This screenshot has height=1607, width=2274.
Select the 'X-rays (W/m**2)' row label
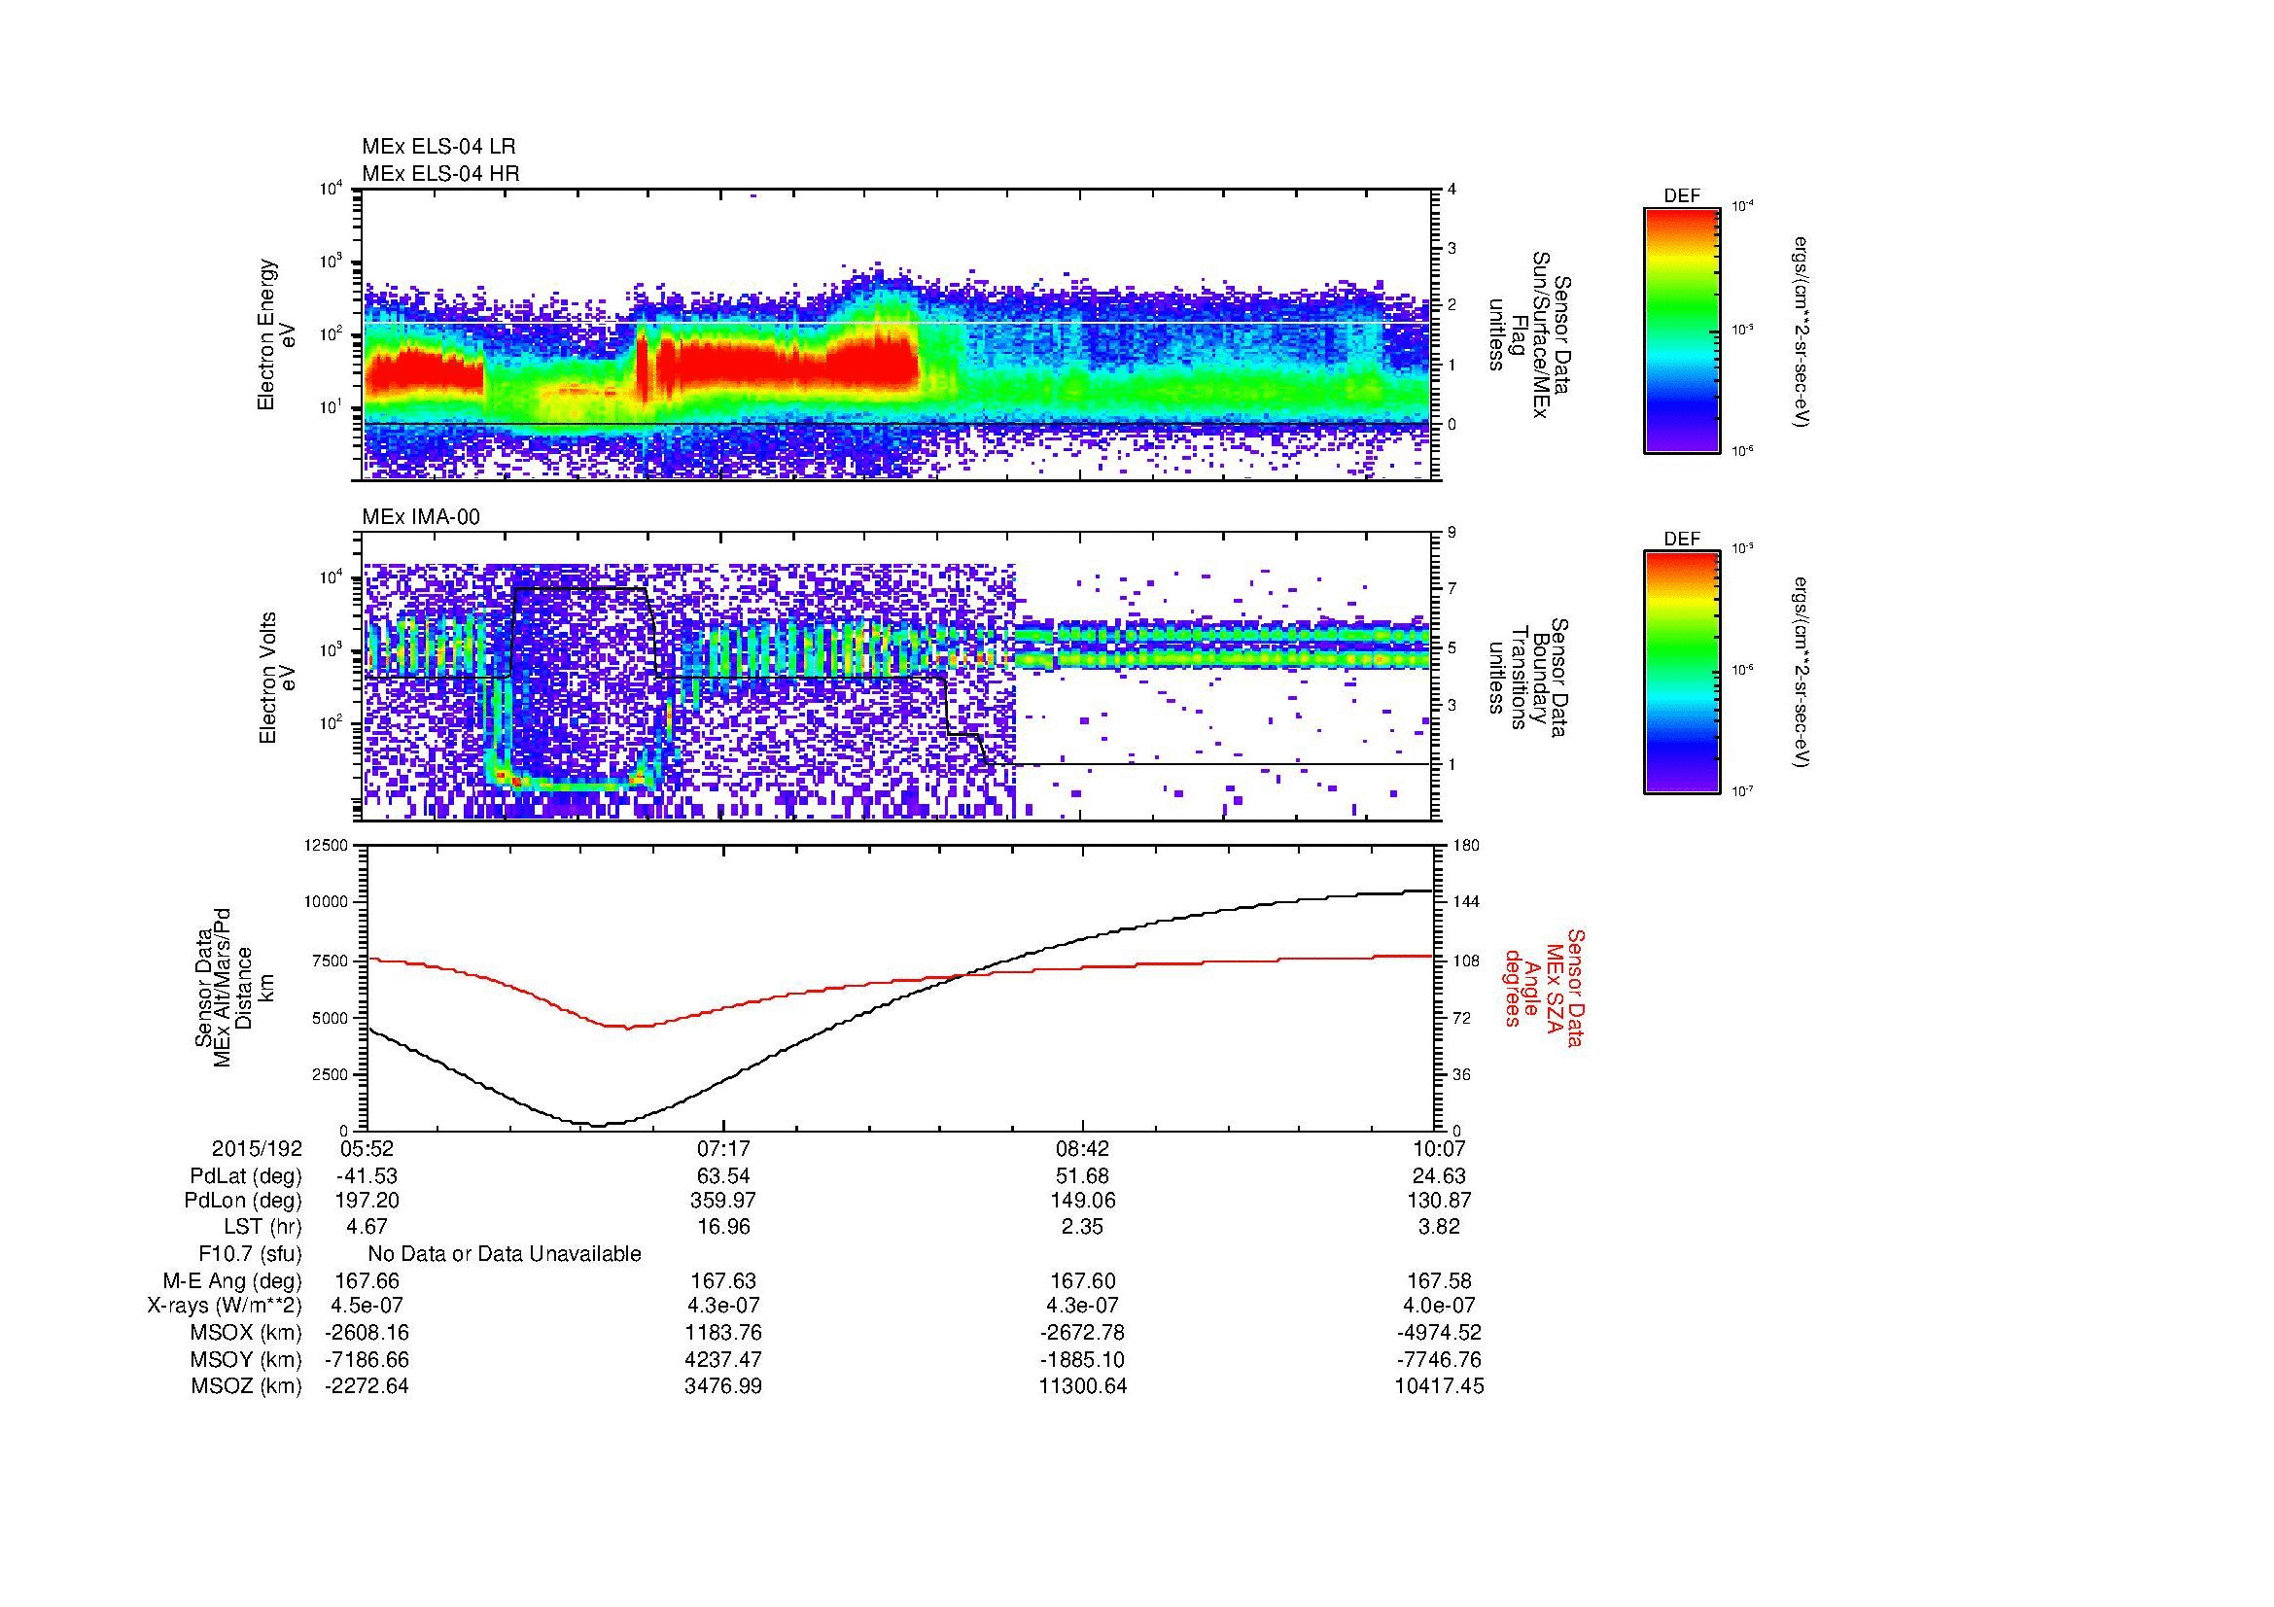pos(224,1305)
